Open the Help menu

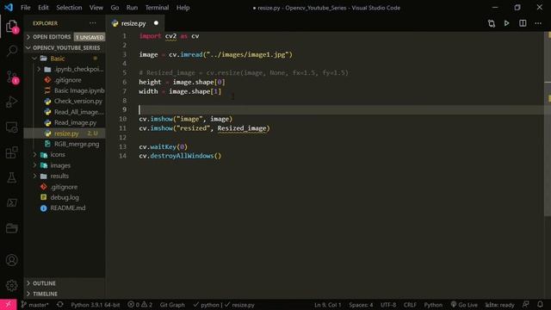point(183,8)
